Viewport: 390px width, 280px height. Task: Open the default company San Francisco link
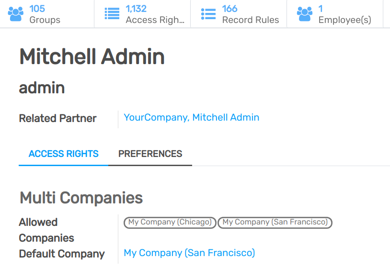(x=189, y=253)
